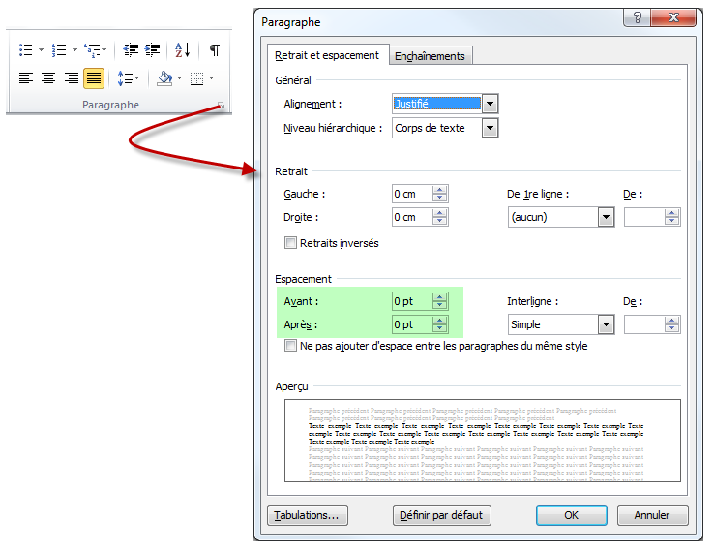Click the Aperçu preview box
The image size is (714, 553).
482,441
